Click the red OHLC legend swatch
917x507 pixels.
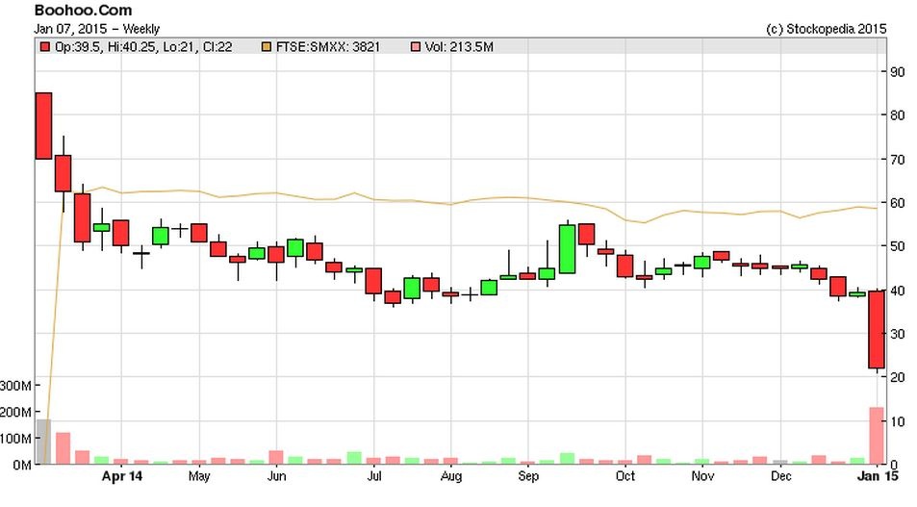point(44,47)
